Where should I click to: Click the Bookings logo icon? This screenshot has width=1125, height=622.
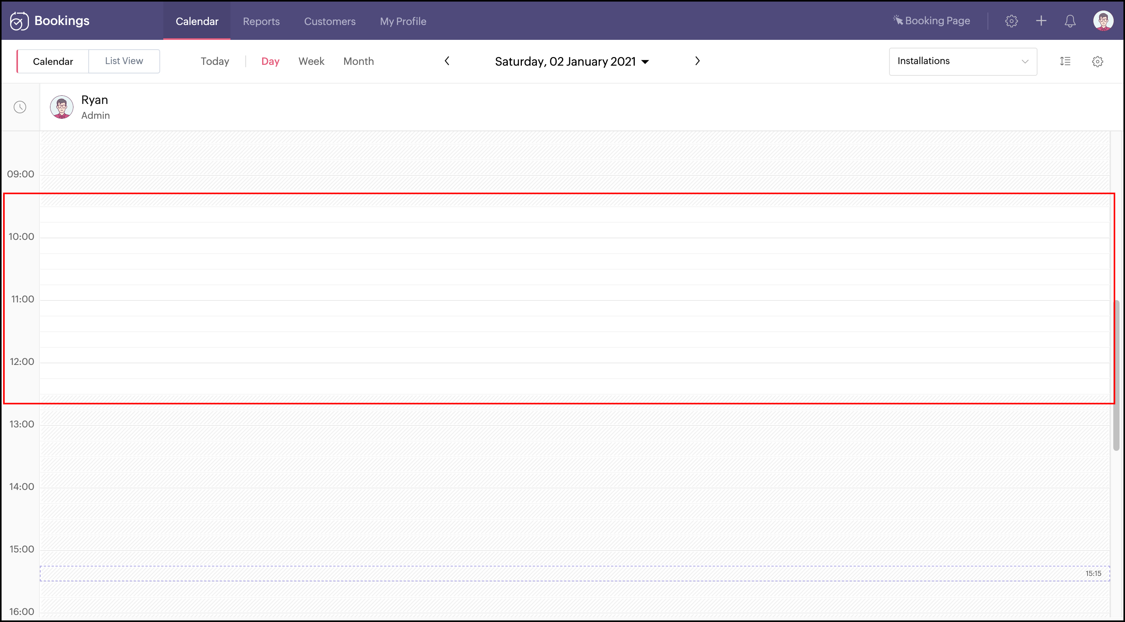pos(19,21)
